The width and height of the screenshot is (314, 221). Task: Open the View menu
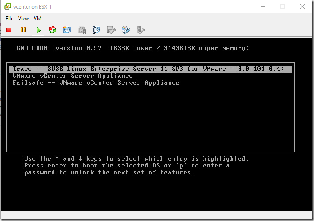(x=23, y=19)
